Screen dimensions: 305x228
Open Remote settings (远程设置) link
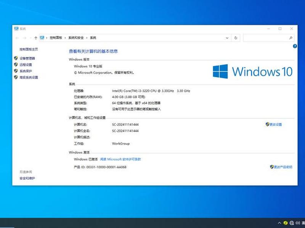(x=26, y=65)
